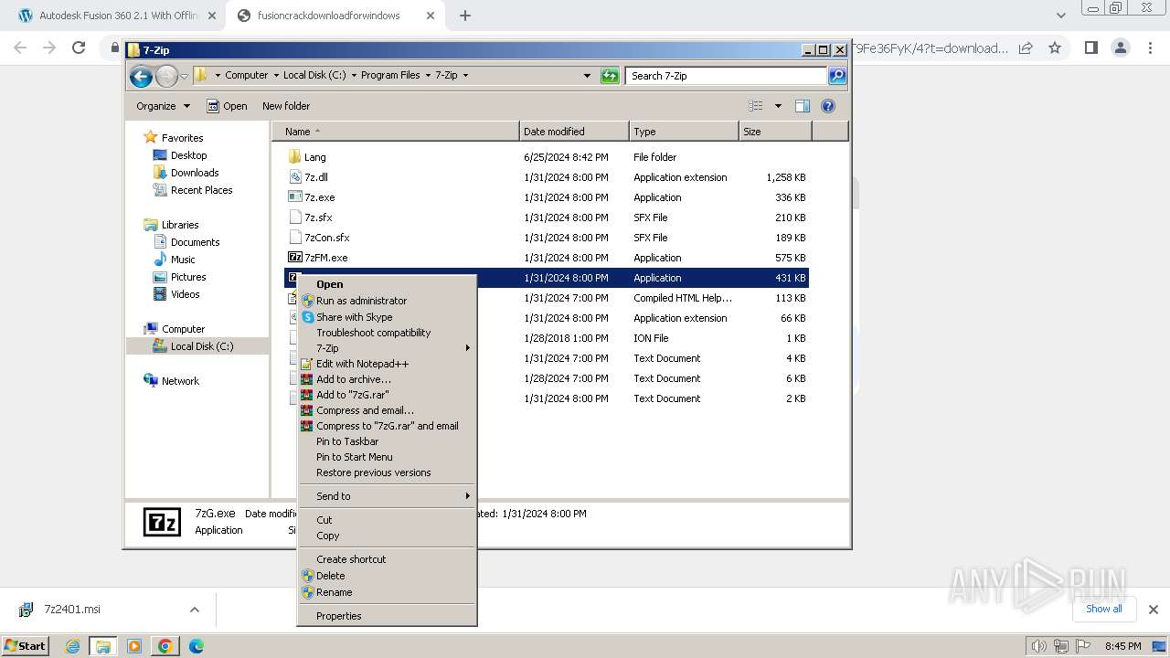Click the Explorer back navigation arrow
1170x658 pixels.
tap(141, 76)
